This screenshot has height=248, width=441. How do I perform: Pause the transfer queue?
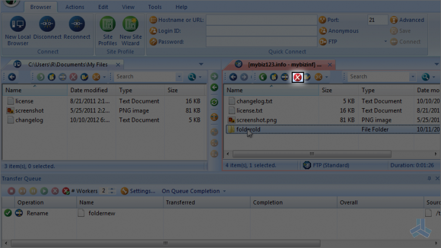[33, 191]
